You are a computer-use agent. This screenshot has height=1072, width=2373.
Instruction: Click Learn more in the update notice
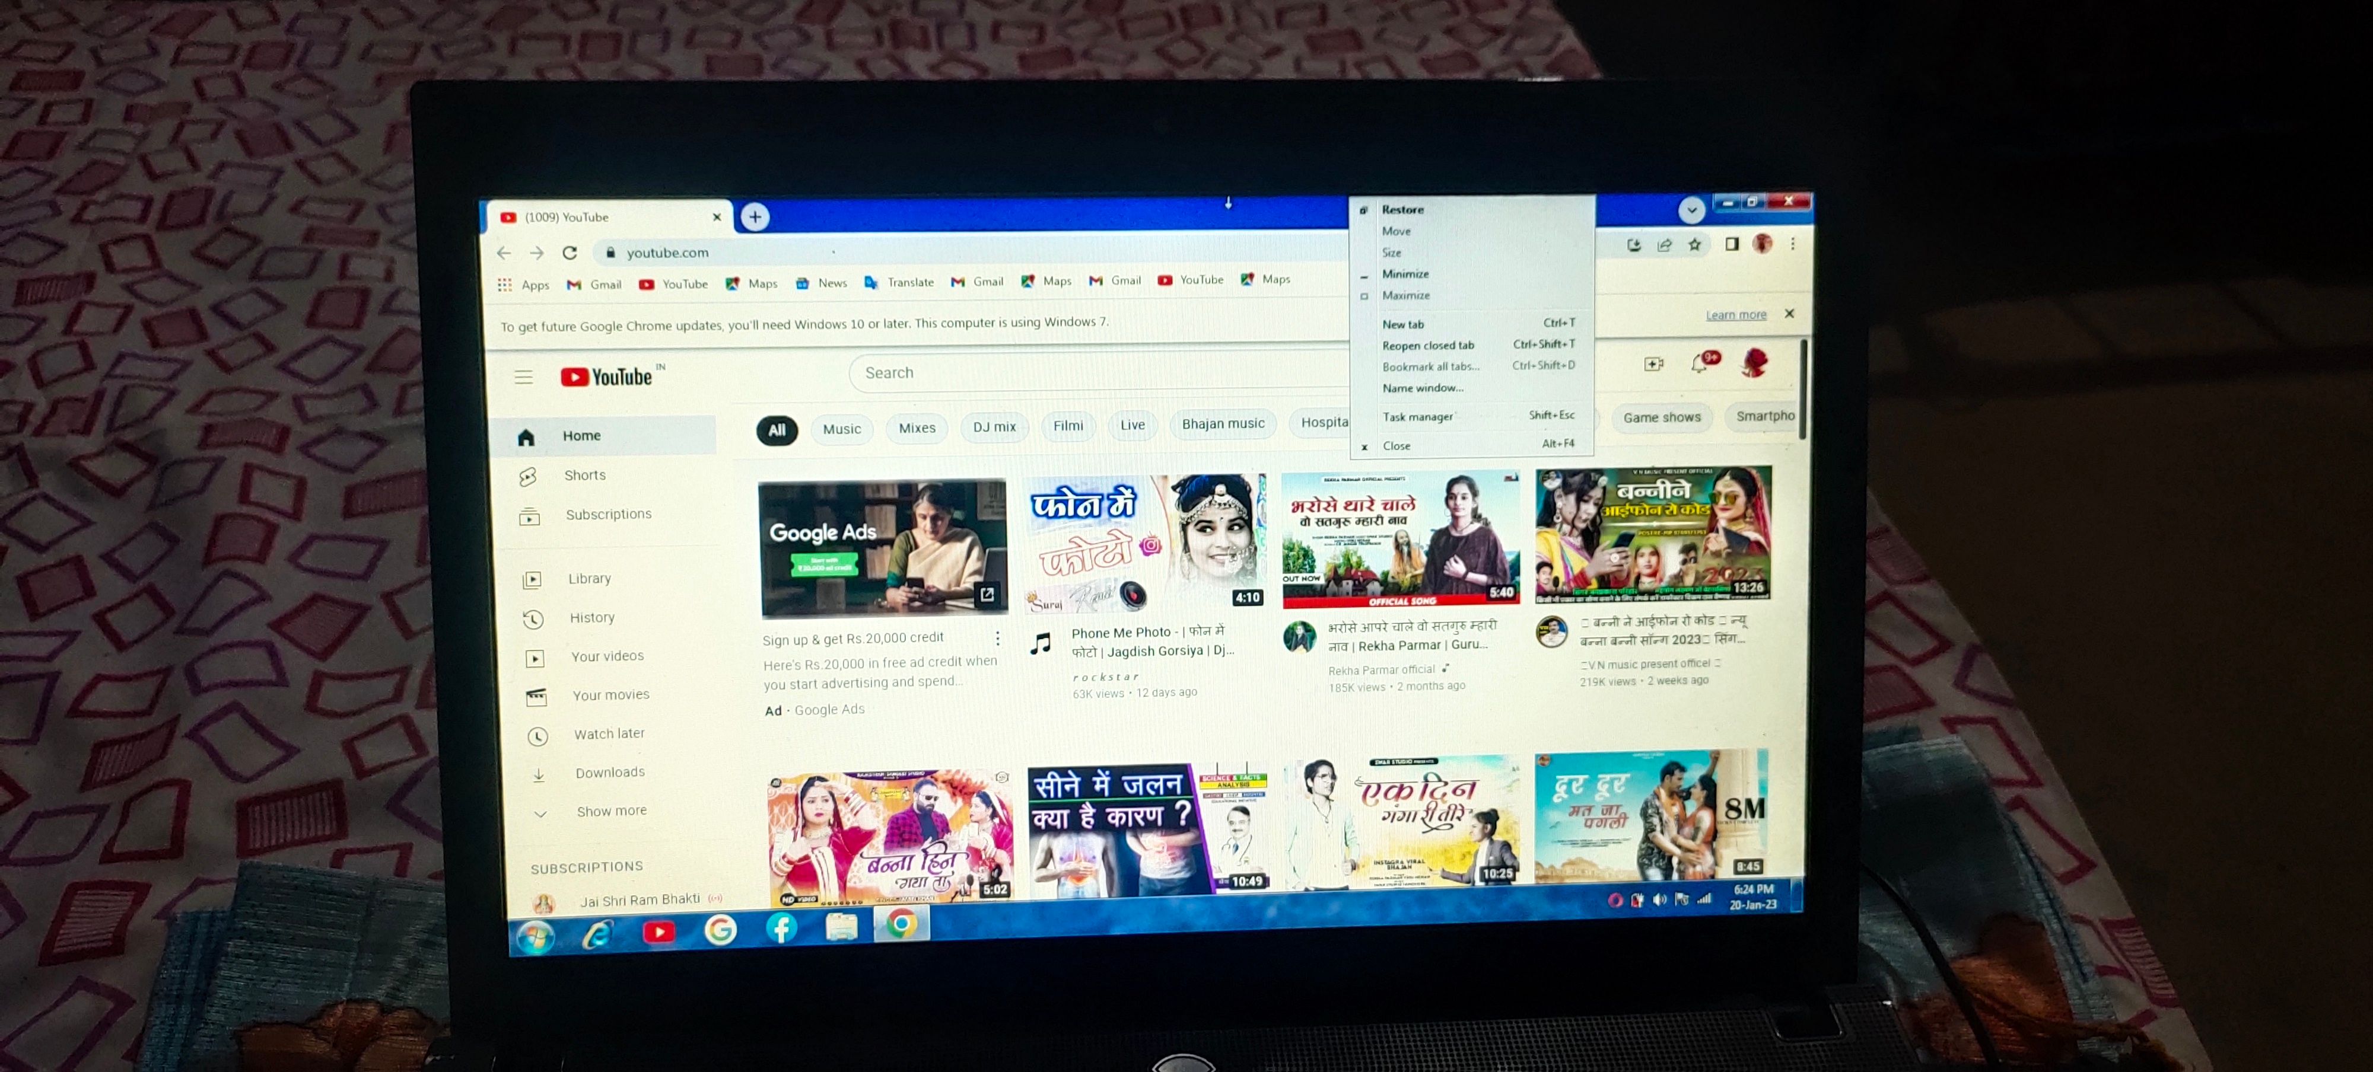click(1735, 315)
